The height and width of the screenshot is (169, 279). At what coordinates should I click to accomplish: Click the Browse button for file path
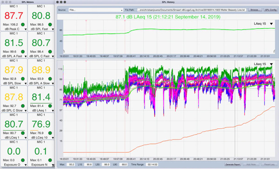click(x=255, y=10)
